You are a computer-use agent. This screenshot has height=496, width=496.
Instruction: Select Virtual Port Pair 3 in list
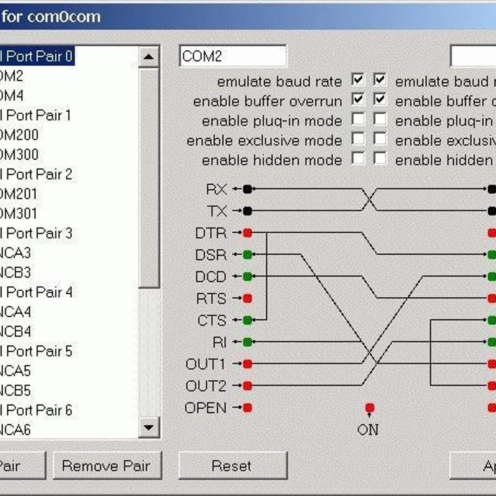tap(36, 234)
